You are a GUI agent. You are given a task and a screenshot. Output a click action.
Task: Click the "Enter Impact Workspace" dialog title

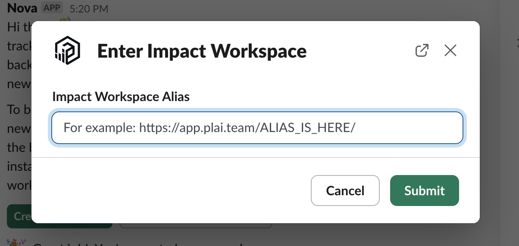point(202,51)
